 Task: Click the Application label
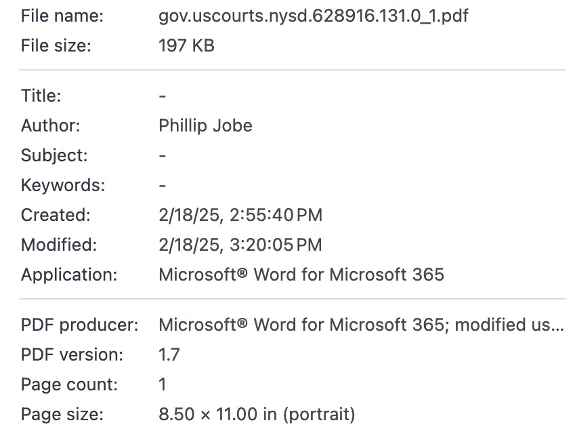(x=69, y=275)
